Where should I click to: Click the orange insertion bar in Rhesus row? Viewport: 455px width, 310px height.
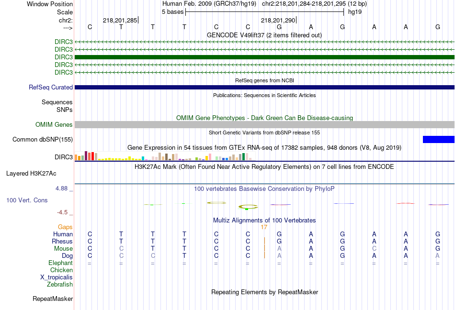(x=264, y=241)
